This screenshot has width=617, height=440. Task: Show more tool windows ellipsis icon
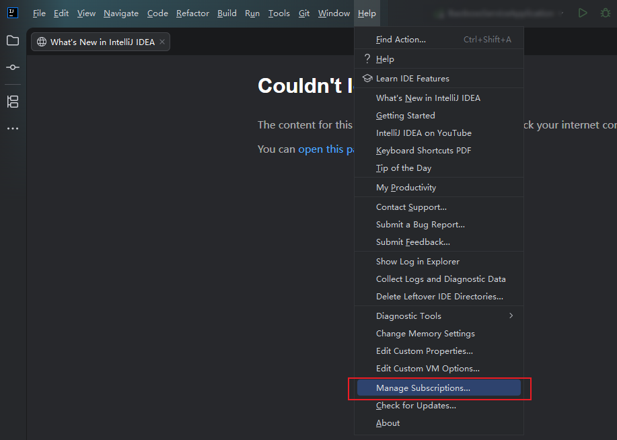[x=13, y=129]
